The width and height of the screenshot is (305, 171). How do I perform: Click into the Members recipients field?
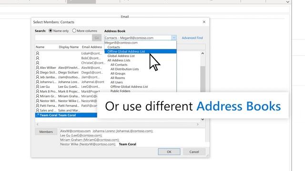point(132,138)
